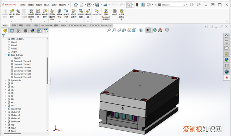Click the 拍快照 camera snapshot icon

coord(114,12)
